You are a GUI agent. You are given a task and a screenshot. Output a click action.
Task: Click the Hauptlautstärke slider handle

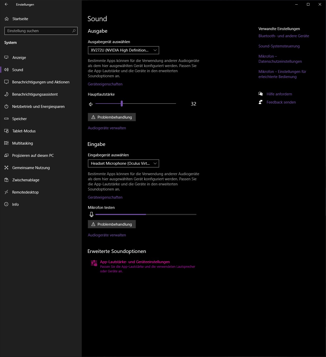pos(122,104)
